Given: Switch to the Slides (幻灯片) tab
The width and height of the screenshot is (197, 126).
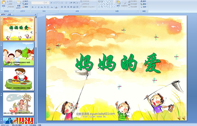Looking at the screenshot, I should (3, 15).
